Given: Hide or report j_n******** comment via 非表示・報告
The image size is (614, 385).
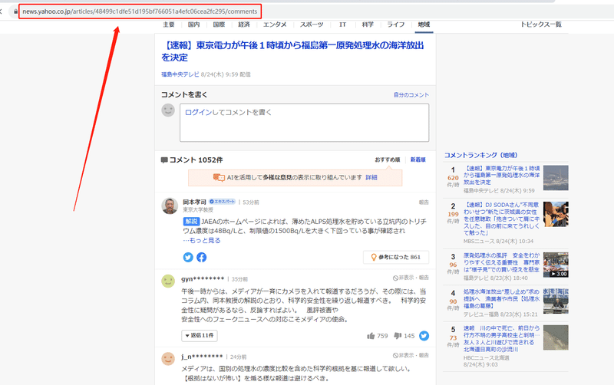Looking at the screenshot, I should 411,355.
